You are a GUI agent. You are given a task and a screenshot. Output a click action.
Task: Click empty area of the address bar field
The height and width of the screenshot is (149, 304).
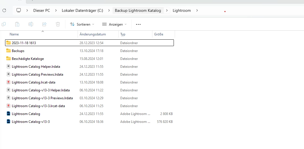[252, 10]
